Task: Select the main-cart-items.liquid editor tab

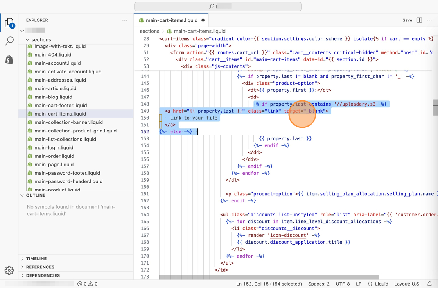Action: click(171, 20)
